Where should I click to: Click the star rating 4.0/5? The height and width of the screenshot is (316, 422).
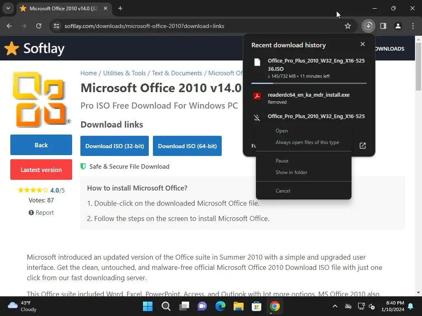41,190
